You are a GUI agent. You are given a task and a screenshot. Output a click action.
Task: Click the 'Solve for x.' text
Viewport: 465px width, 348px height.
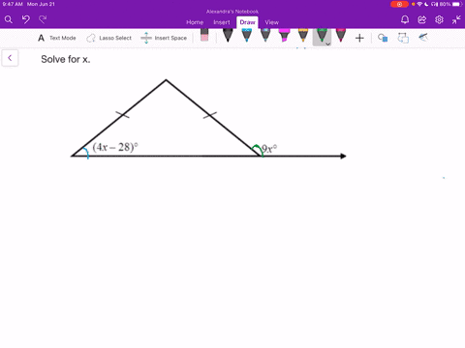pos(66,59)
